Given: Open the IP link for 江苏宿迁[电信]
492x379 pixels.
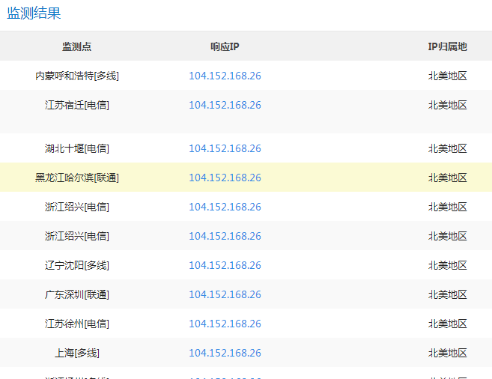Looking at the screenshot, I should [225, 105].
